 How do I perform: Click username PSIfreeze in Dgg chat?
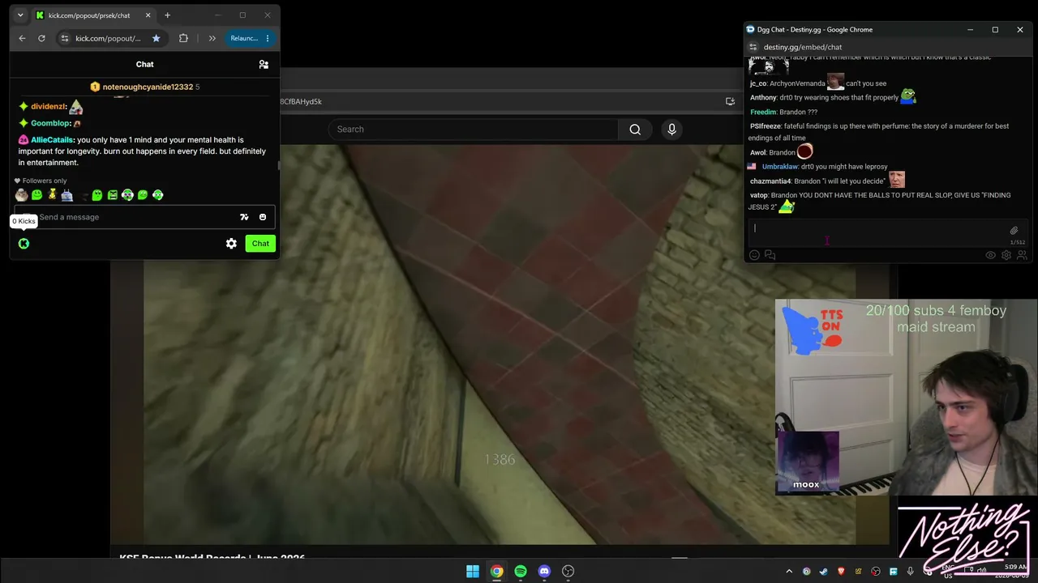766,126
